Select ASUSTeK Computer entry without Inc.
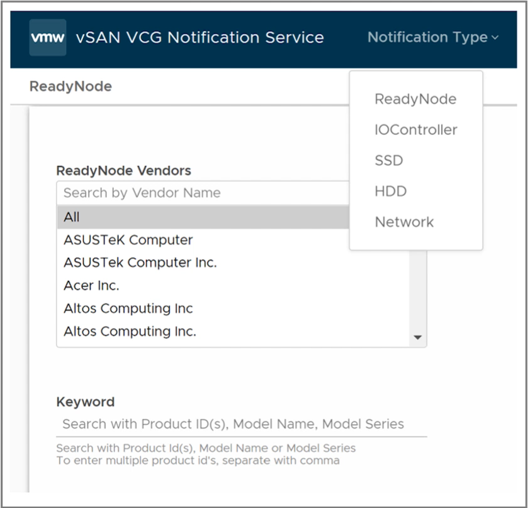The height and width of the screenshot is (508, 528). [x=128, y=240]
